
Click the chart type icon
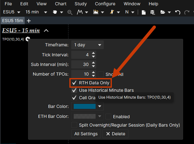point(96,12)
